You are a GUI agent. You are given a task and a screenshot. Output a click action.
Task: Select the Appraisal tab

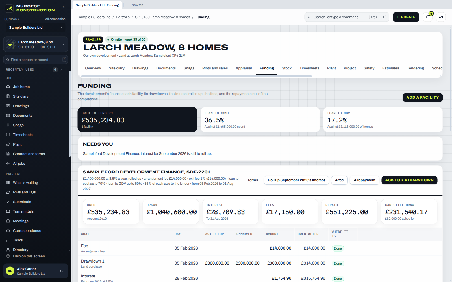244,68
